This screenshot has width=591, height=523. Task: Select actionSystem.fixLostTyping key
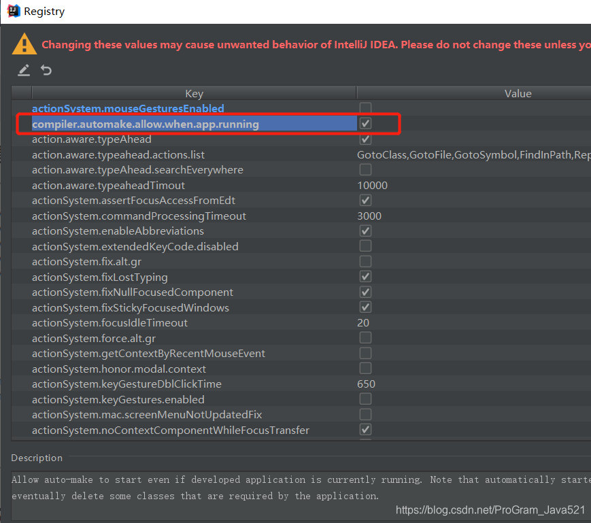(100, 277)
